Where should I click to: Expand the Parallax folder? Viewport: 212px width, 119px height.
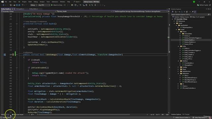pyautogui.click(x=178, y=67)
